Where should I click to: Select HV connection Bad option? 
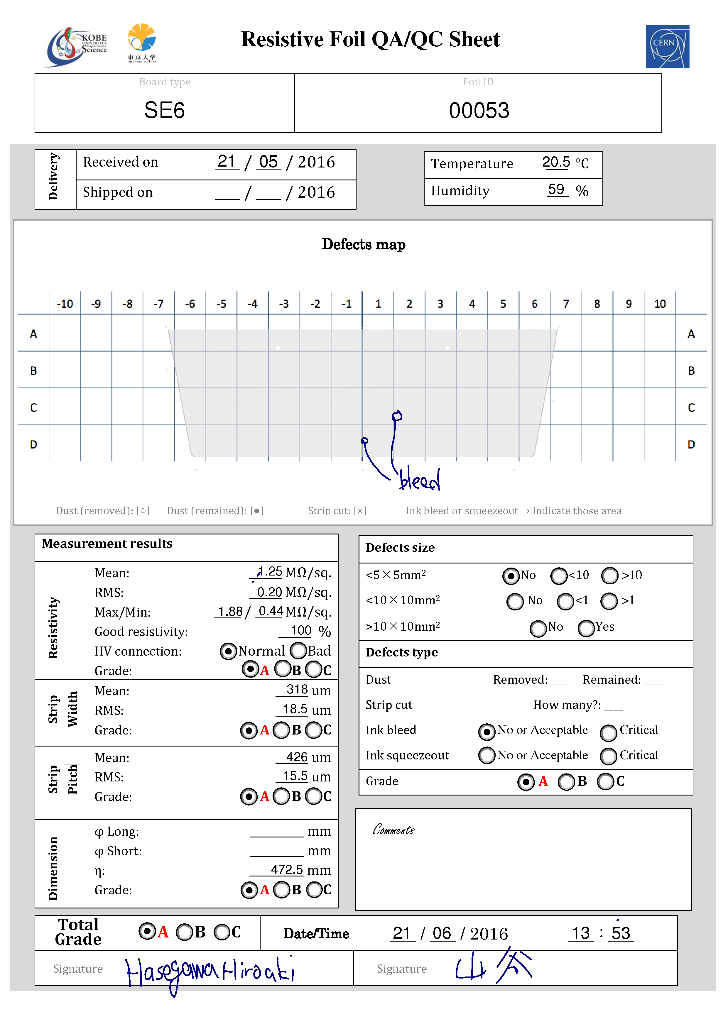tap(298, 650)
